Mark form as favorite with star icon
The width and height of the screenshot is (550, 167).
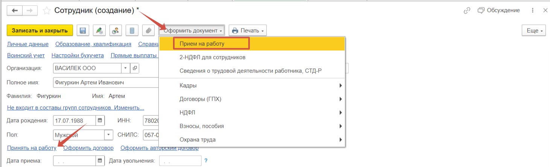tap(47, 11)
